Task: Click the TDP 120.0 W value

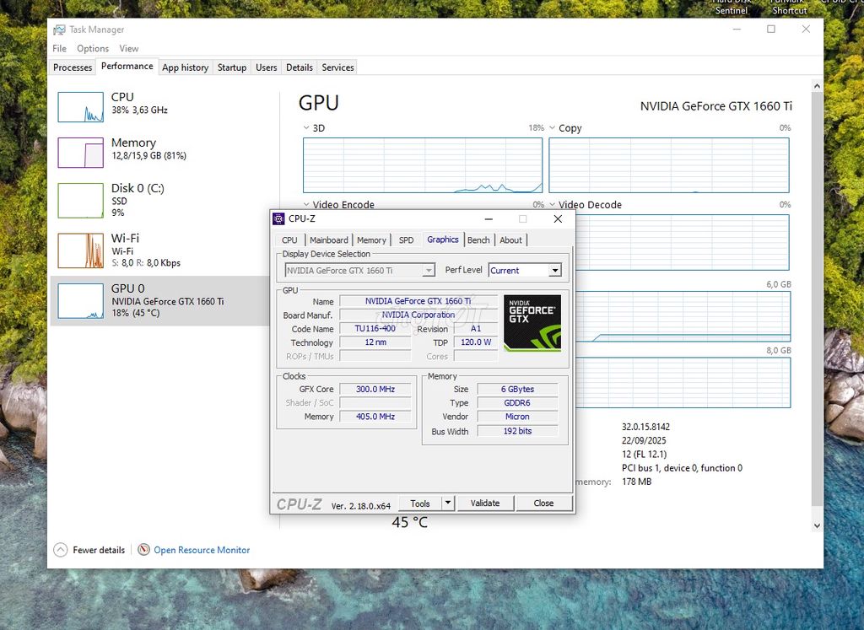Action: pos(476,342)
